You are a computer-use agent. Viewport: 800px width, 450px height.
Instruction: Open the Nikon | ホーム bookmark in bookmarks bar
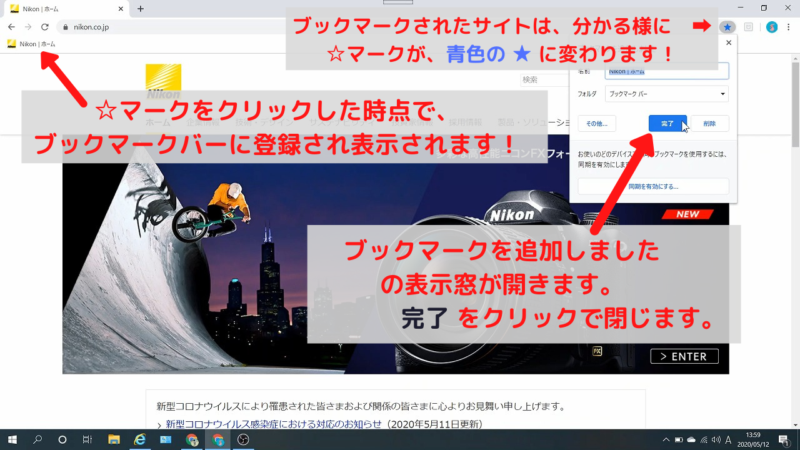pos(31,44)
